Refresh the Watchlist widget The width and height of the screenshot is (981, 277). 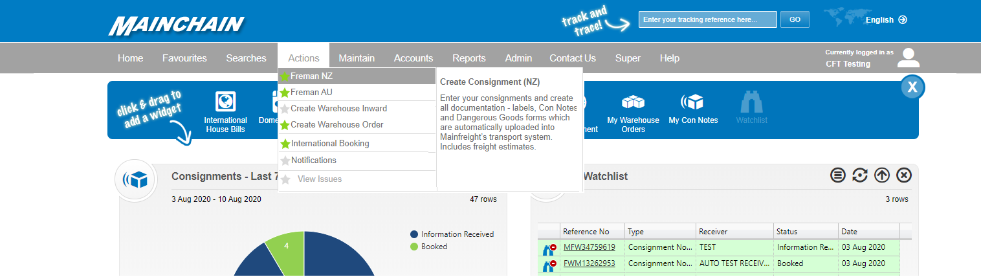tap(860, 175)
